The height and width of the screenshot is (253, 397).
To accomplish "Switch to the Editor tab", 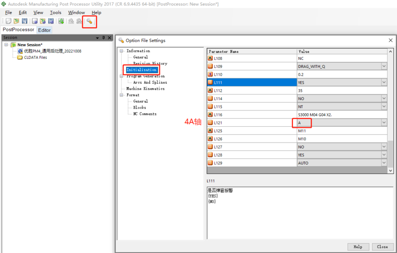I will coord(44,30).
